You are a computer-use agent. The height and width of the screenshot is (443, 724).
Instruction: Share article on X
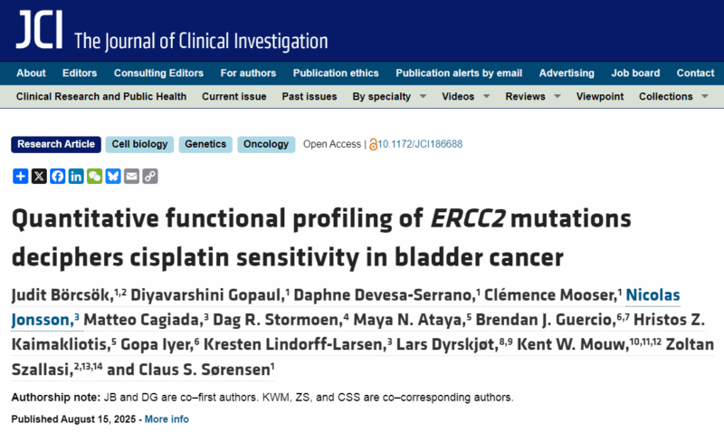pyautogui.click(x=39, y=176)
